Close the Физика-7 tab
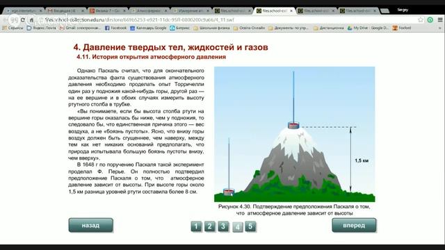 coord(124,11)
